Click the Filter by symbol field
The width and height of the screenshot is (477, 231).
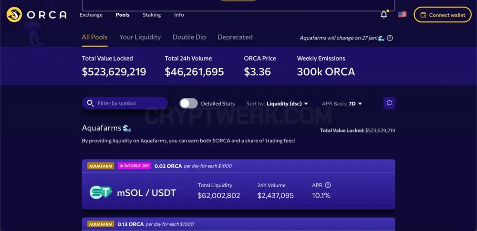pos(124,103)
